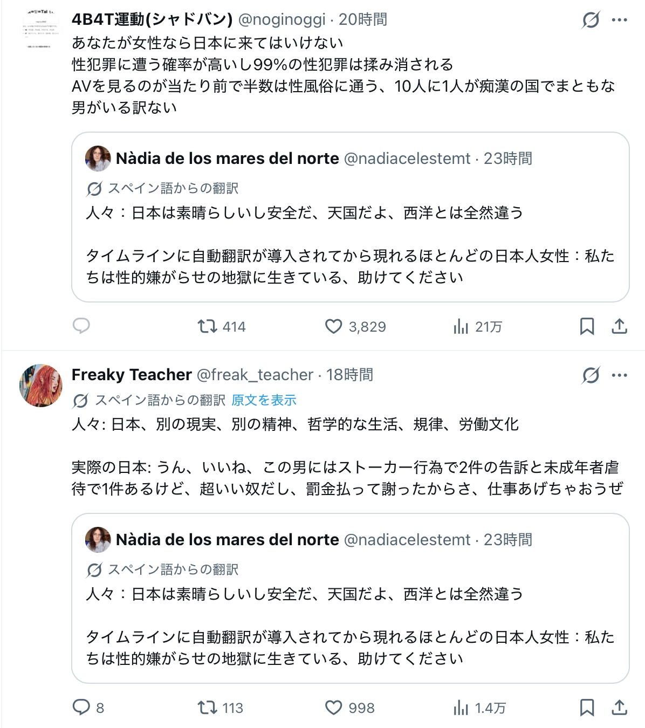
Task: Like the tweet with 3,829 likes
Action: pyautogui.click(x=355, y=326)
